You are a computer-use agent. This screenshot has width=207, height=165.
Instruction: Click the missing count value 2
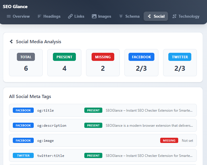click(x=103, y=68)
